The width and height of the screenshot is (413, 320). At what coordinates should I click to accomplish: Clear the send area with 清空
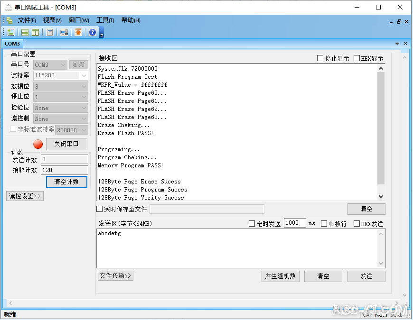pyautogui.click(x=323, y=276)
